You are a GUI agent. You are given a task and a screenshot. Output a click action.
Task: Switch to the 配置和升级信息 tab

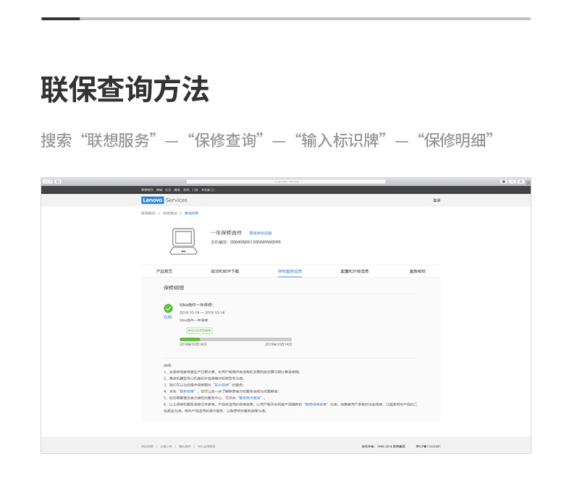(x=355, y=271)
